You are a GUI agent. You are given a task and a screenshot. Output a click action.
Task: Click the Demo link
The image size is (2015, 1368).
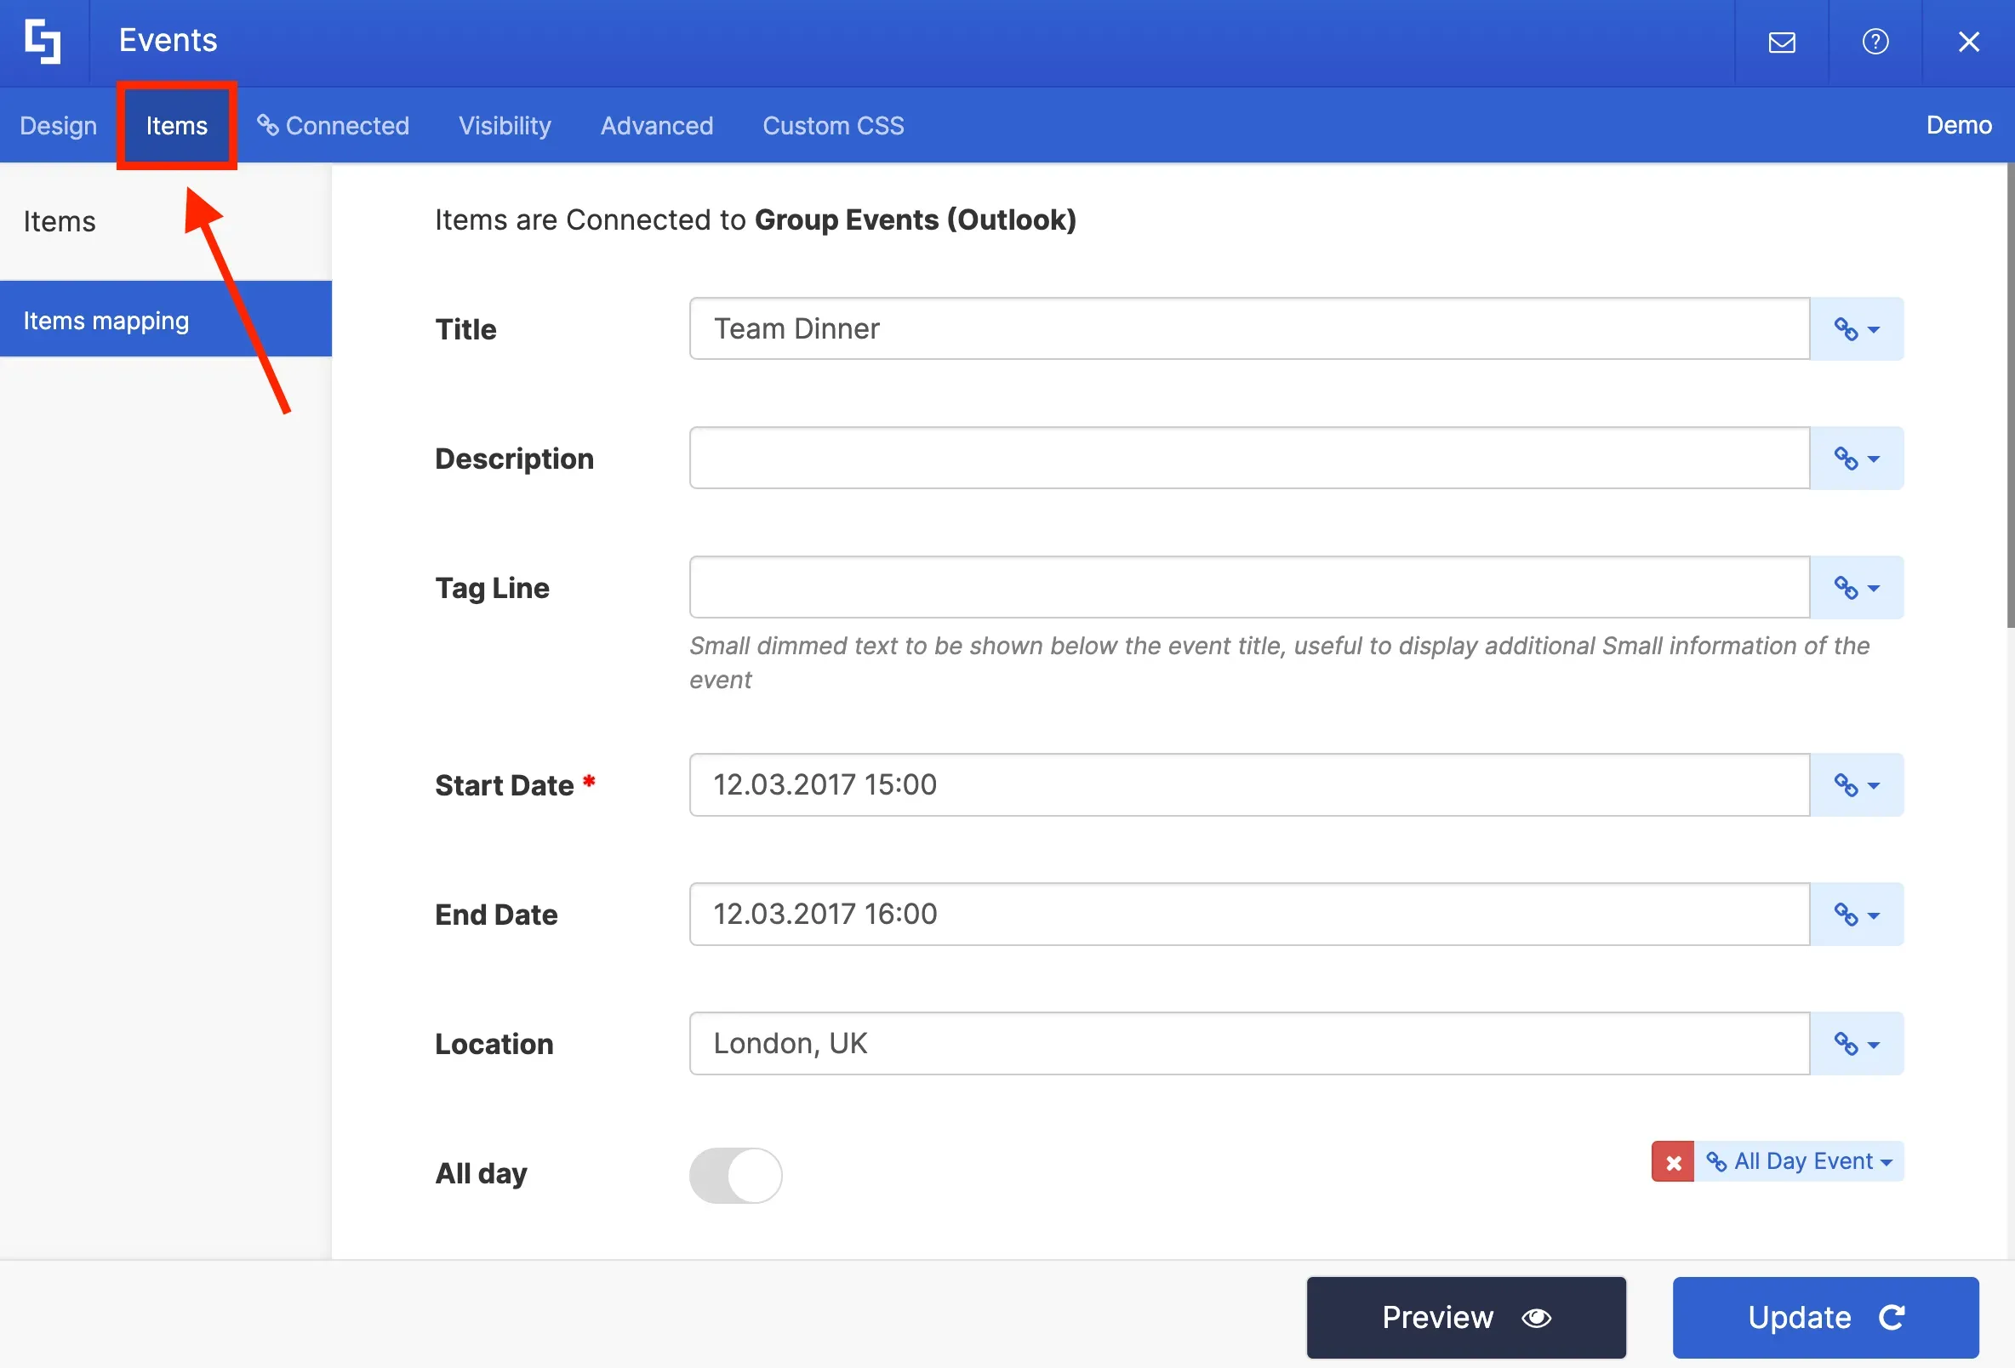(1959, 125)
